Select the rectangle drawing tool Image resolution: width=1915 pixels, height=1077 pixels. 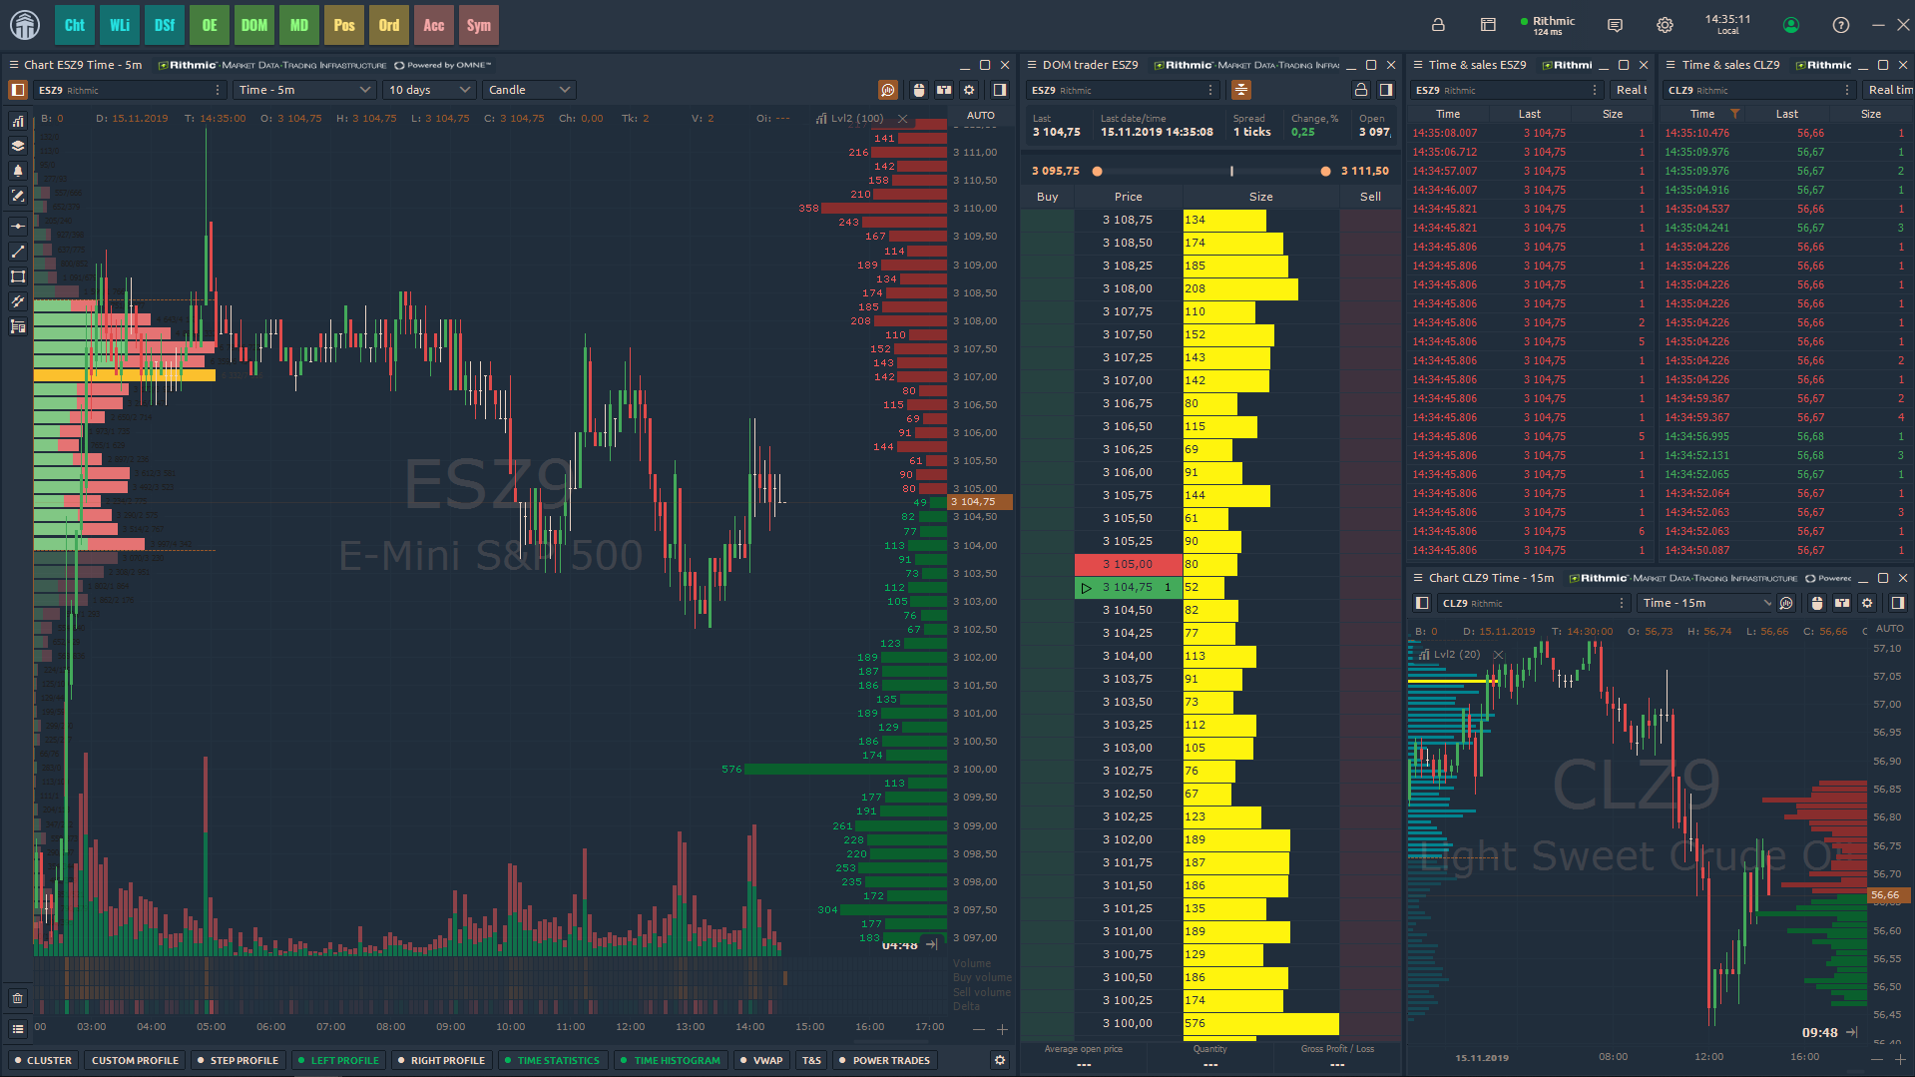(18, 276)
